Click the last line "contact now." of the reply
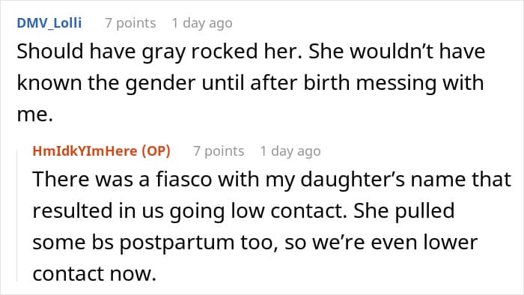Viewport: 524px width, 295px height. [x=94, y=273]
